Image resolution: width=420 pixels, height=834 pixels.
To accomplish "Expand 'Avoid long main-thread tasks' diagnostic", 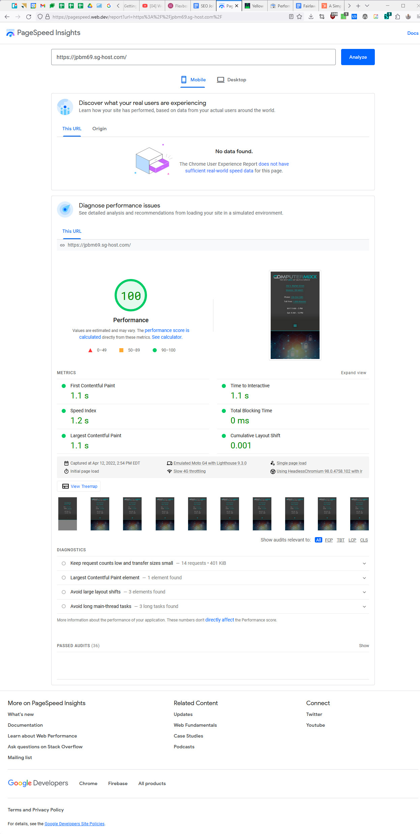I will (x=213, y=606).
